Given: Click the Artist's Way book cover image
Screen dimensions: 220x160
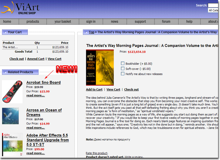Looking at the screenshot, I should pos(100,68).
